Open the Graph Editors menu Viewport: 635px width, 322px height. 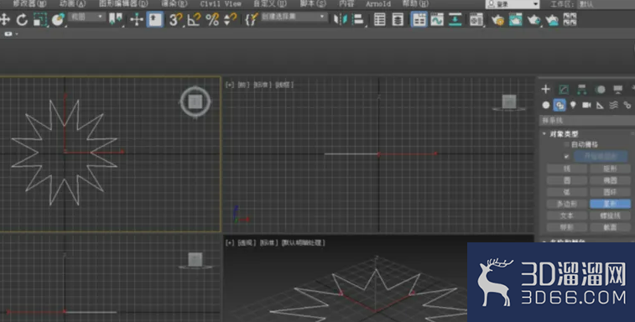[123, 3]
